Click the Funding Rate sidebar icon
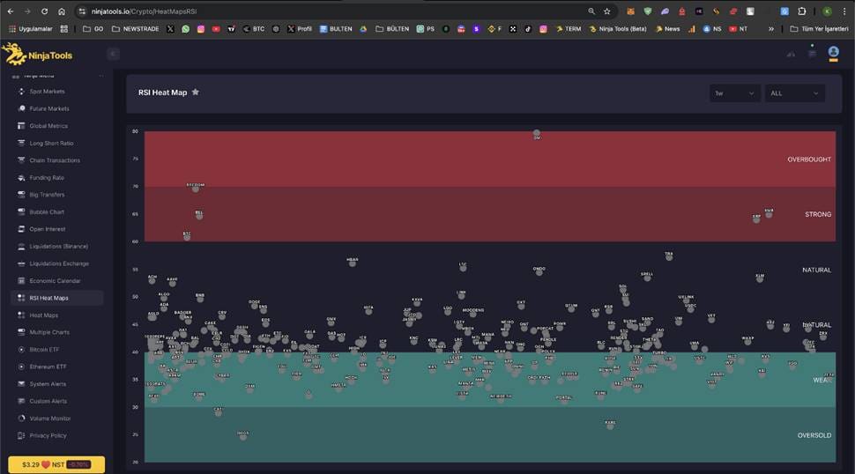855x474 pixels. [21, 178]
